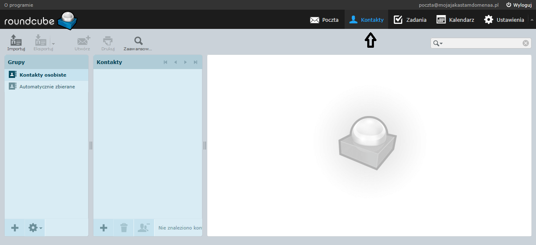Go to last page of contacts

[196, 62]
